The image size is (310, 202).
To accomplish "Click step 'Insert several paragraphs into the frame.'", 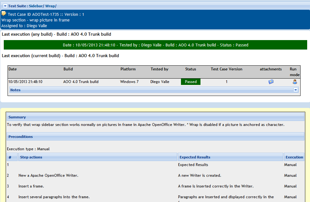I will click(x=54, y=197).
